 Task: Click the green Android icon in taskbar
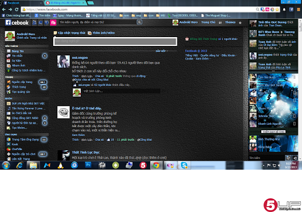(x=116, y=165)
